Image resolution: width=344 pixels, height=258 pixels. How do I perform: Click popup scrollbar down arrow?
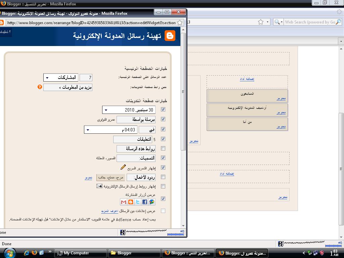tap(183, 226)
